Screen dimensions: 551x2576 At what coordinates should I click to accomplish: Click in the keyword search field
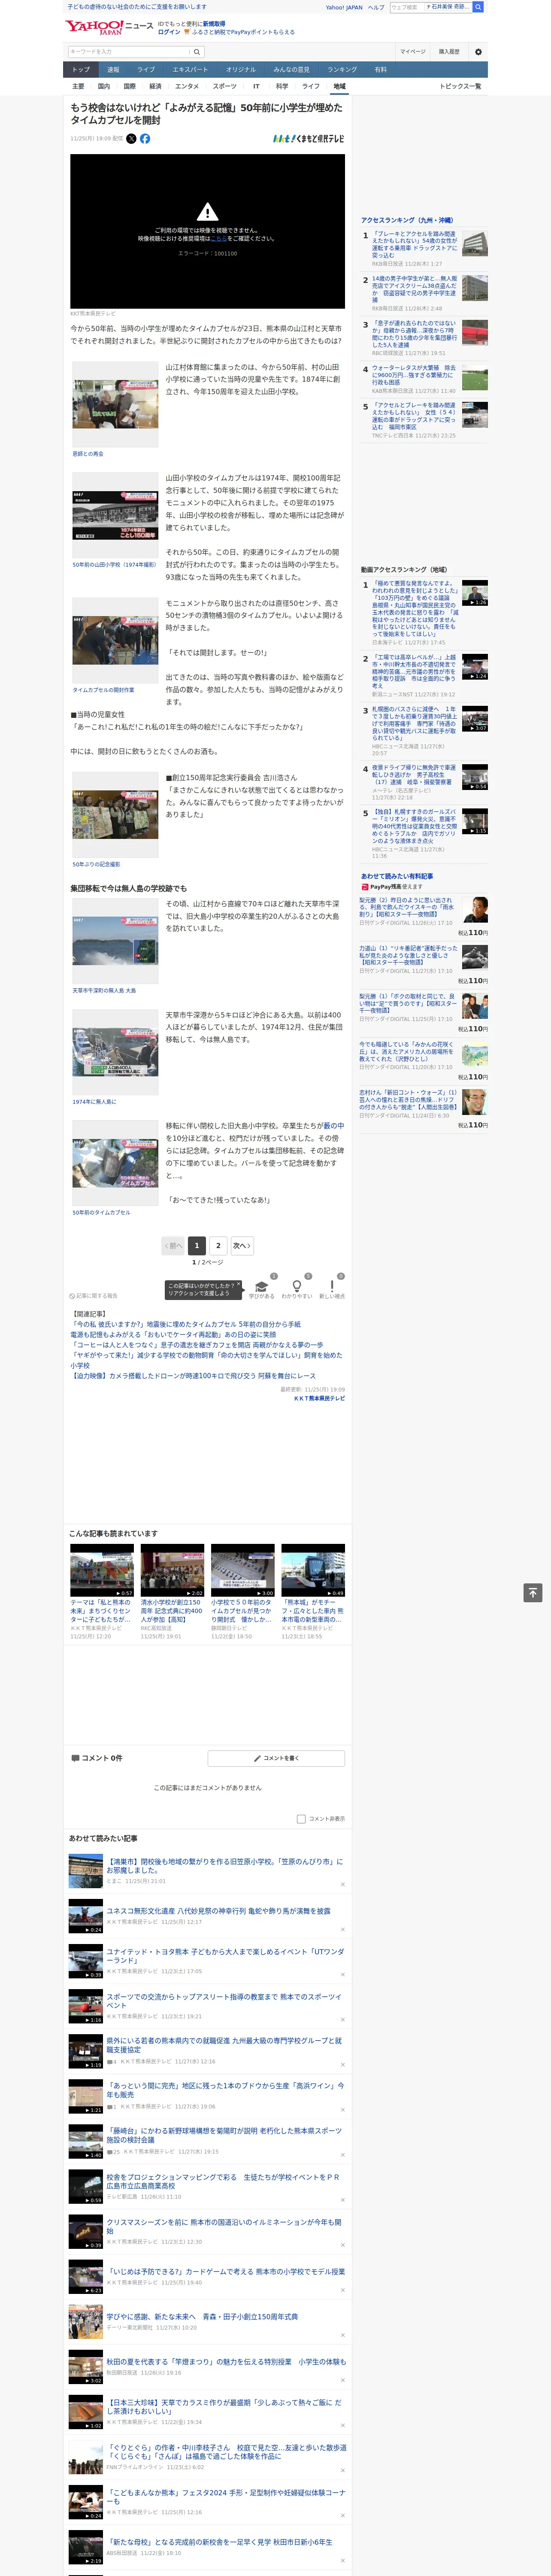click(x=129, y=51)
